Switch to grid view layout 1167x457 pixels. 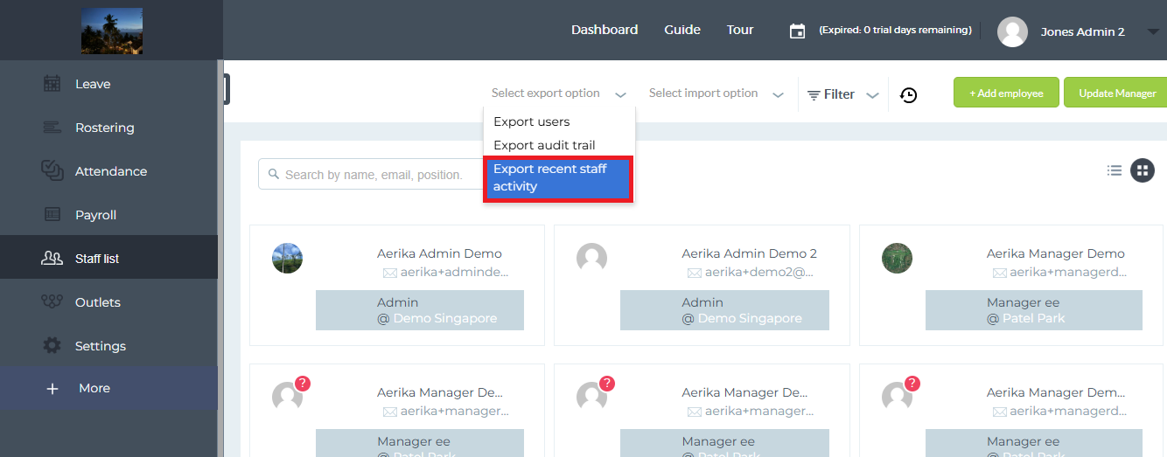1143,170
